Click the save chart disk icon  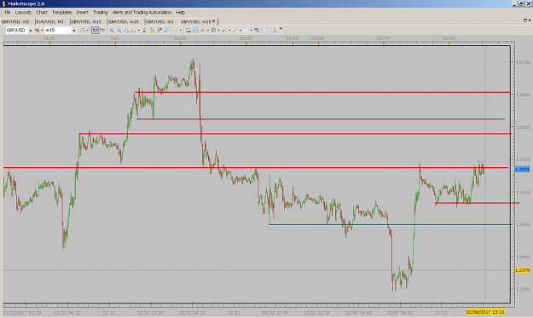(195, 30)
